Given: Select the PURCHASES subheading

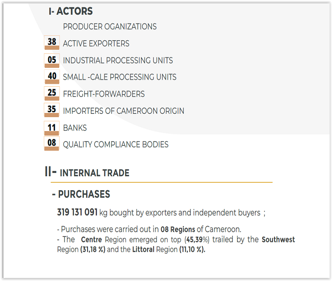Looking at the screenshot, I should (84, 194).
